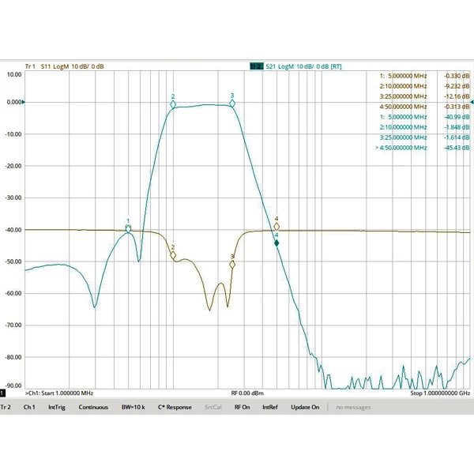Click S21 marker 3 readout -1.614 dB

[x=424, y=137]
